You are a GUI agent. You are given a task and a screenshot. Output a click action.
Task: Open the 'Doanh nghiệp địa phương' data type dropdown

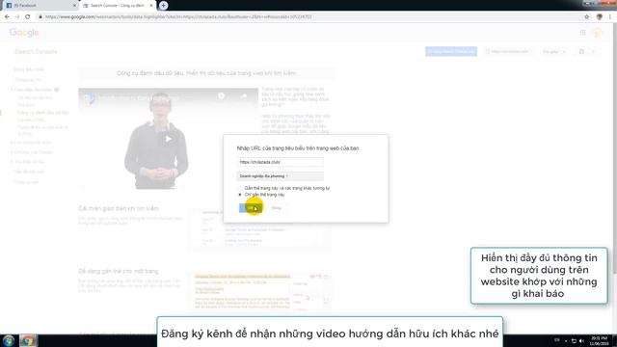click(280, 175)
